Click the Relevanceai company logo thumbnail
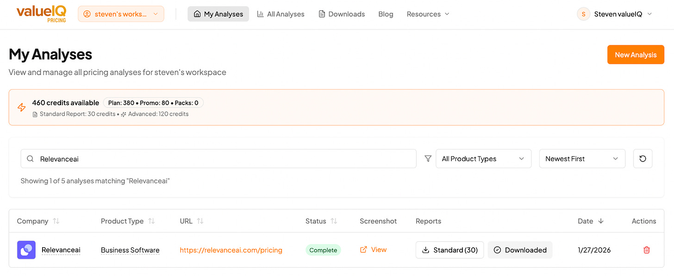The width and height of the screenshot is (674, 276). [x=26, y=250]
